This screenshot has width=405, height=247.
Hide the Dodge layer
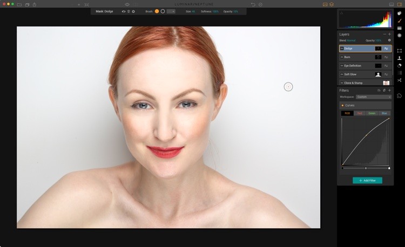coord(342,49)
